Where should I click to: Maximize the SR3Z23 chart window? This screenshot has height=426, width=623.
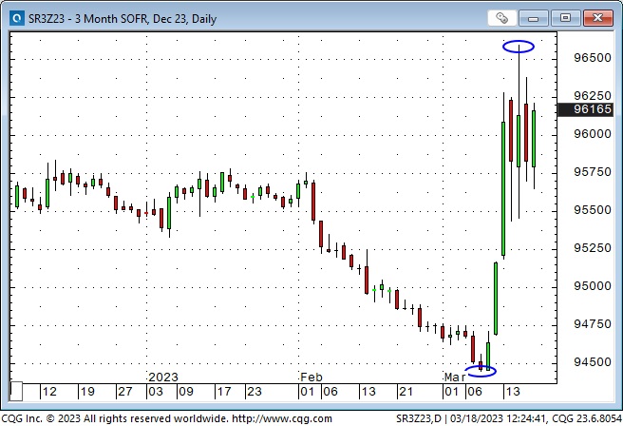pyautogui.click(x=565, y=18)
